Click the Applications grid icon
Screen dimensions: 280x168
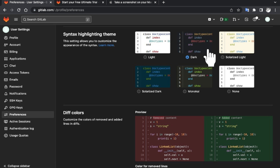point(6,59)
